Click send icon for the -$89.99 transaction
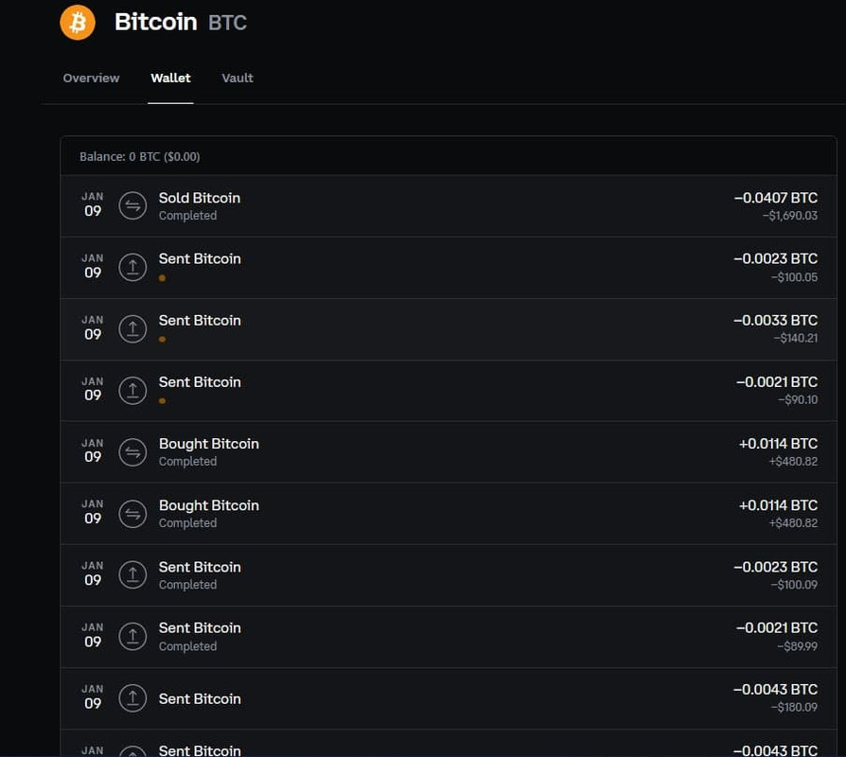Screen dimensions: 846x757 coord(132,636)
